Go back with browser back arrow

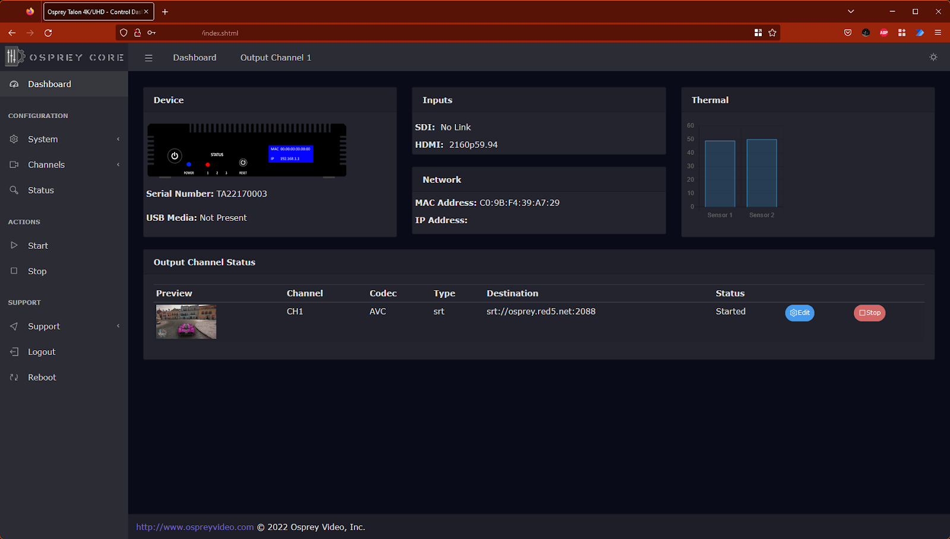click(x=12, y=33)
